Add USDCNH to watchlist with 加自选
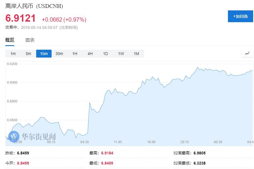The height and width of the screenshot is (169, 254). (x=240, y=16)
